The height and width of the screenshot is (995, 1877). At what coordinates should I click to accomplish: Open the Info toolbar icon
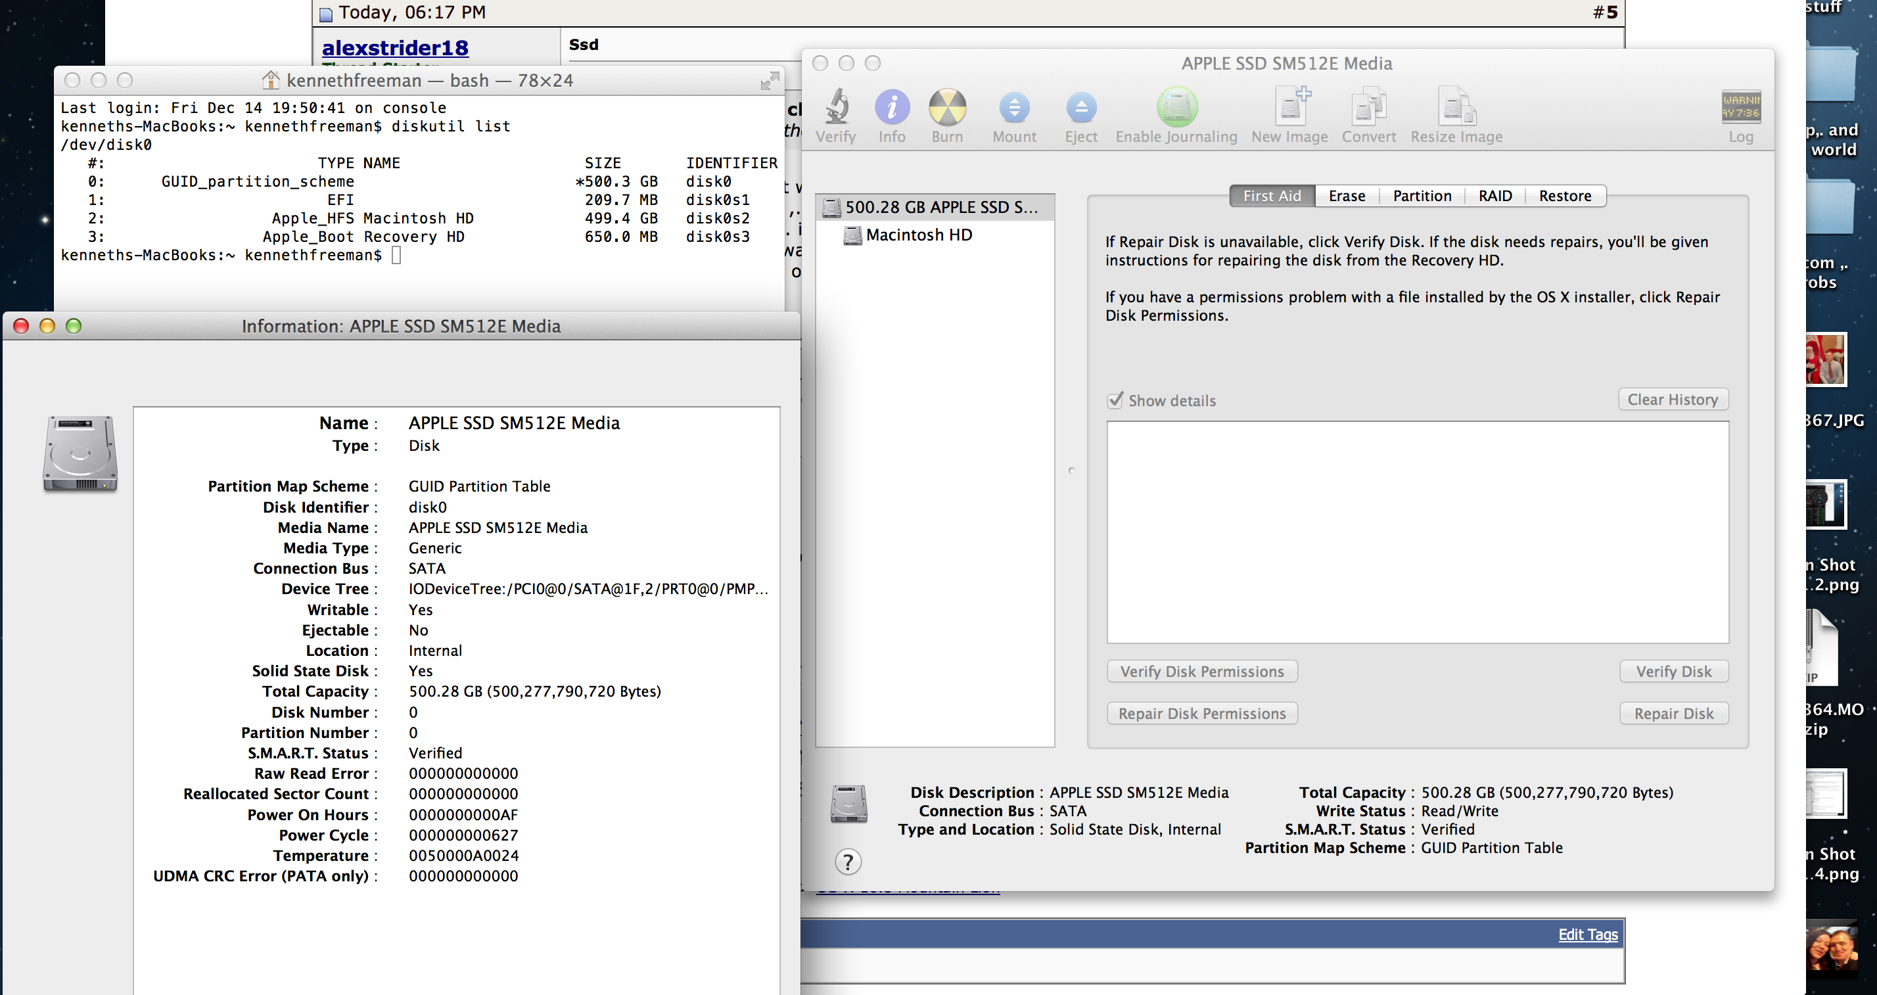pyautogui.click(x=892, y=107)
